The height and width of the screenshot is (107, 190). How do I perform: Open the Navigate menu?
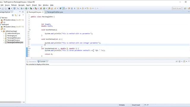coord(21,5)
